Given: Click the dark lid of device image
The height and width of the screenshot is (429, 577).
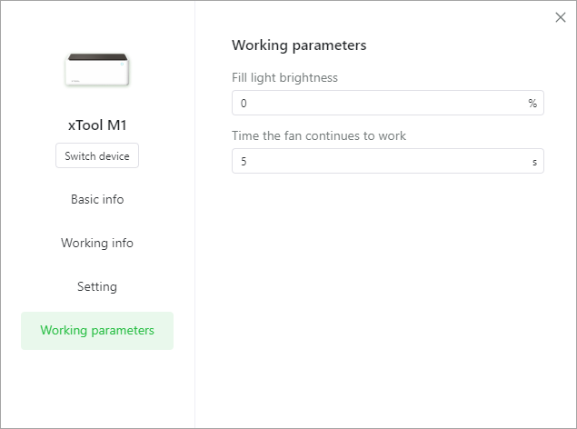Looking at the screenshot, I should click(x=97, y=56).
